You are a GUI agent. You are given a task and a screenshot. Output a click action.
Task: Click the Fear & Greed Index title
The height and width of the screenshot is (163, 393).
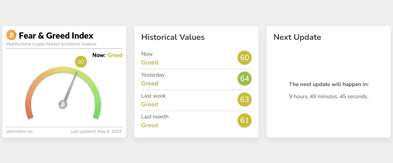point(56,35)
